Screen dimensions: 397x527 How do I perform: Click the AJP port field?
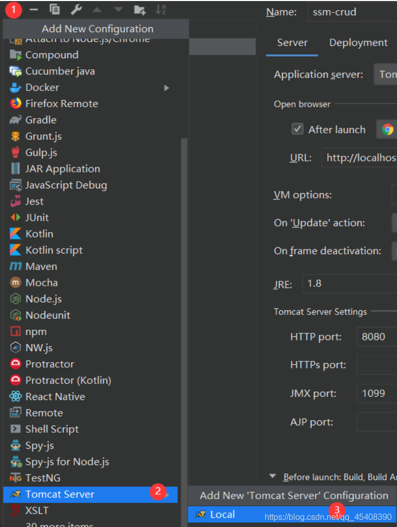coord(377,422)
